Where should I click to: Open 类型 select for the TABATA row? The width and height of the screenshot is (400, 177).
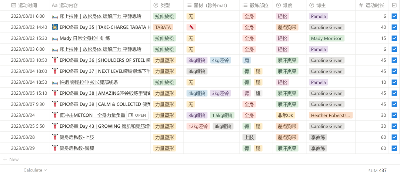point(163,27)
